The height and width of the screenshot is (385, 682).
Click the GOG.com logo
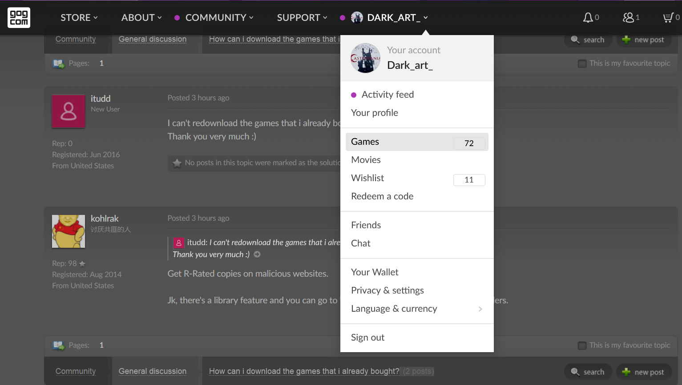pos(19,18)
